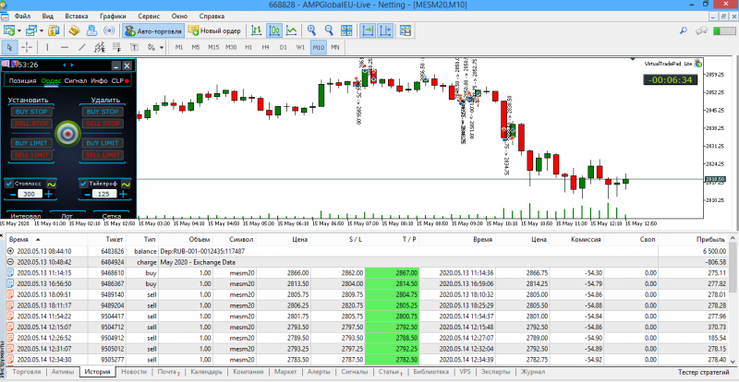
Task: Click the tile windows grid icon
Action: [x=346, y=30]
